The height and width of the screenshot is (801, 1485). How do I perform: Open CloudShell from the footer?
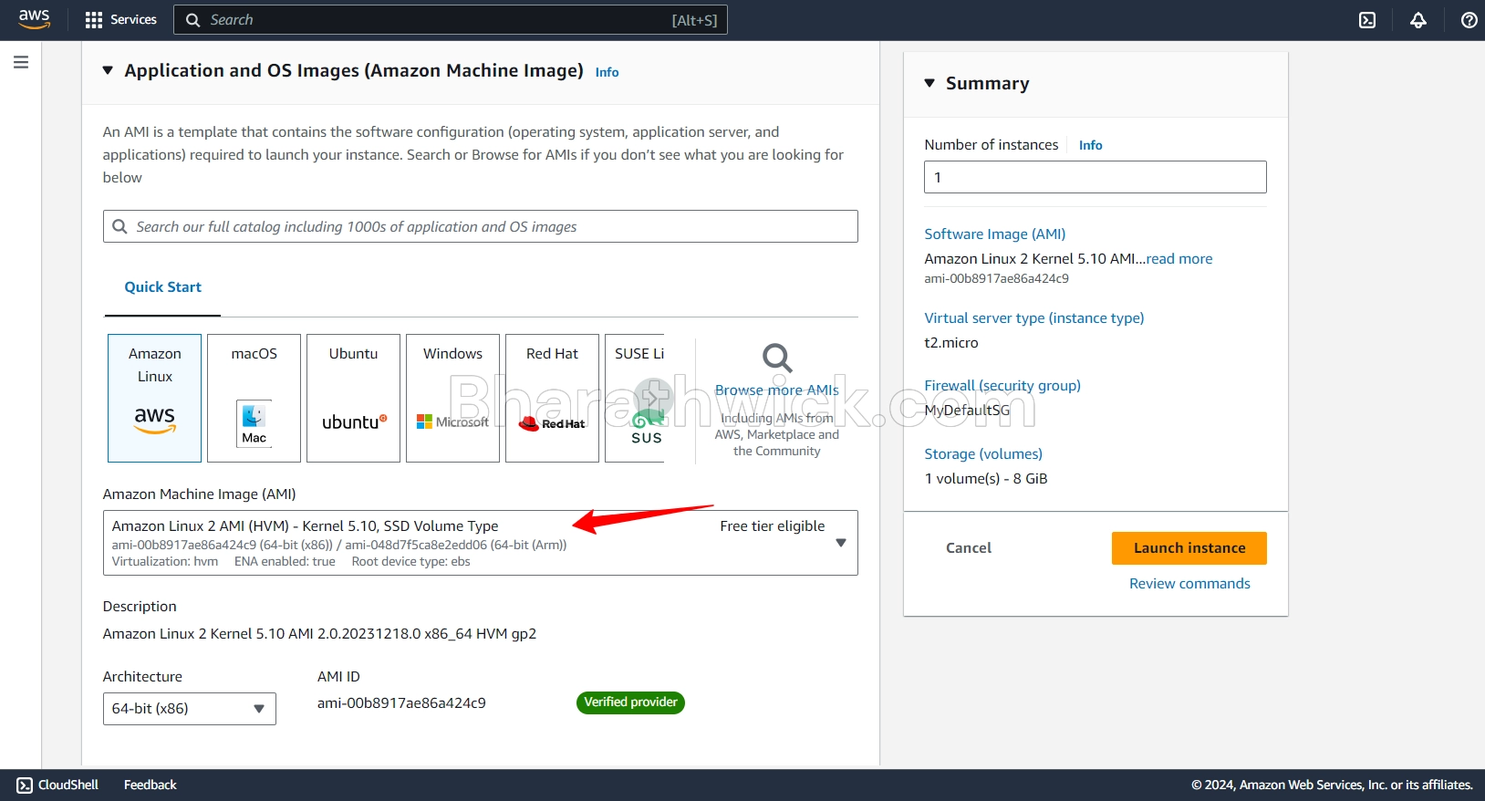[x=57, y=785]
